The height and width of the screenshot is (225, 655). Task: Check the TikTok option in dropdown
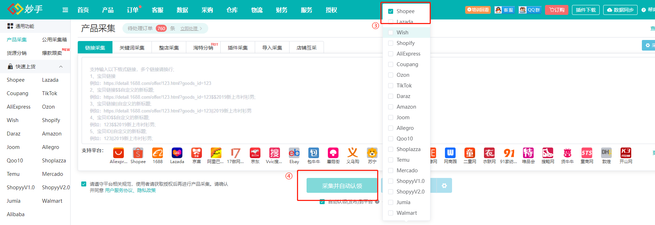click(x=391, y=86)
